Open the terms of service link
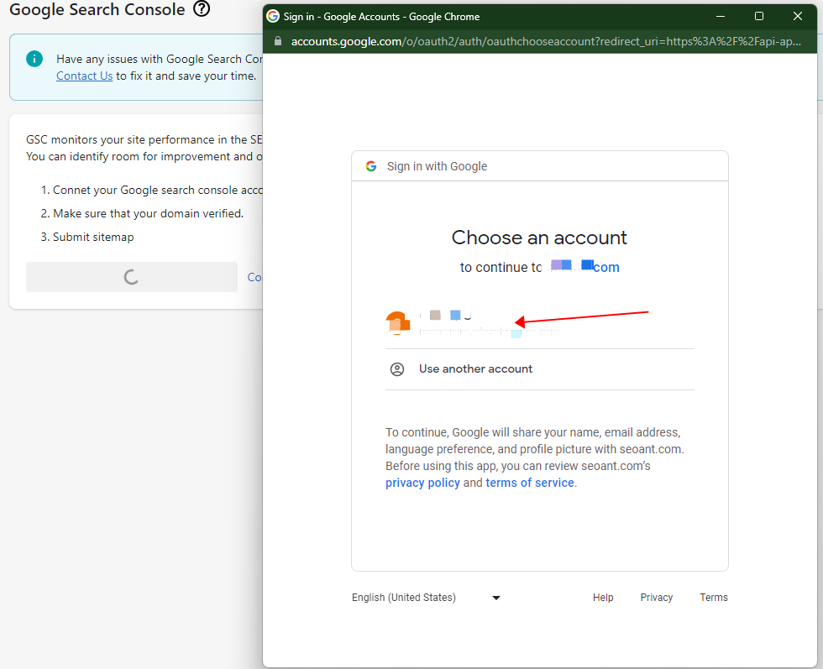This screenshot has width=823, height=669. [530, 483]
